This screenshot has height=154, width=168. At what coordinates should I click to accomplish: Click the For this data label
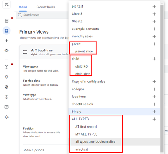pyautogui.click(x=31, y=81)
